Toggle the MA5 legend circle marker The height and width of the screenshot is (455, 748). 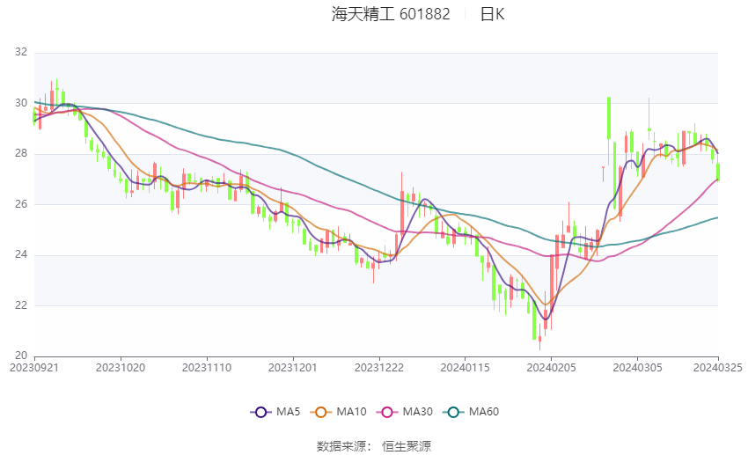coord(259,412)
